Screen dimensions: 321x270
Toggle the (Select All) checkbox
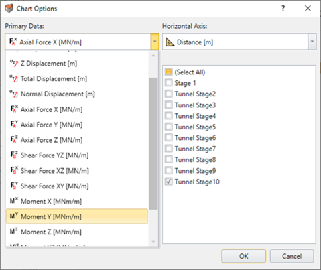pos(169,72)
